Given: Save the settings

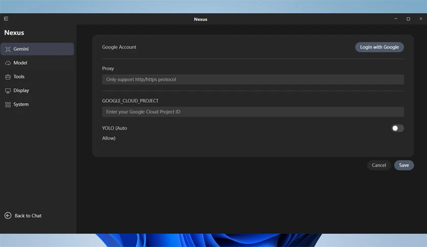Looking at the screenshot, I should [x=404, y=165].
